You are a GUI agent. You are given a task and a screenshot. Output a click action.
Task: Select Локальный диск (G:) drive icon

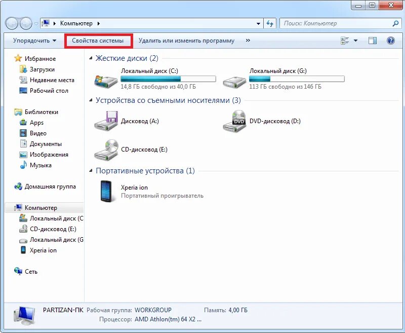tap(234, 82)
